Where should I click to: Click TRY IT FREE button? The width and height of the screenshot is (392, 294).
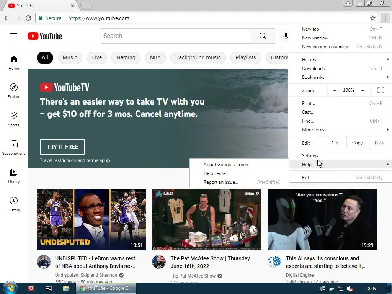[62, 147]
